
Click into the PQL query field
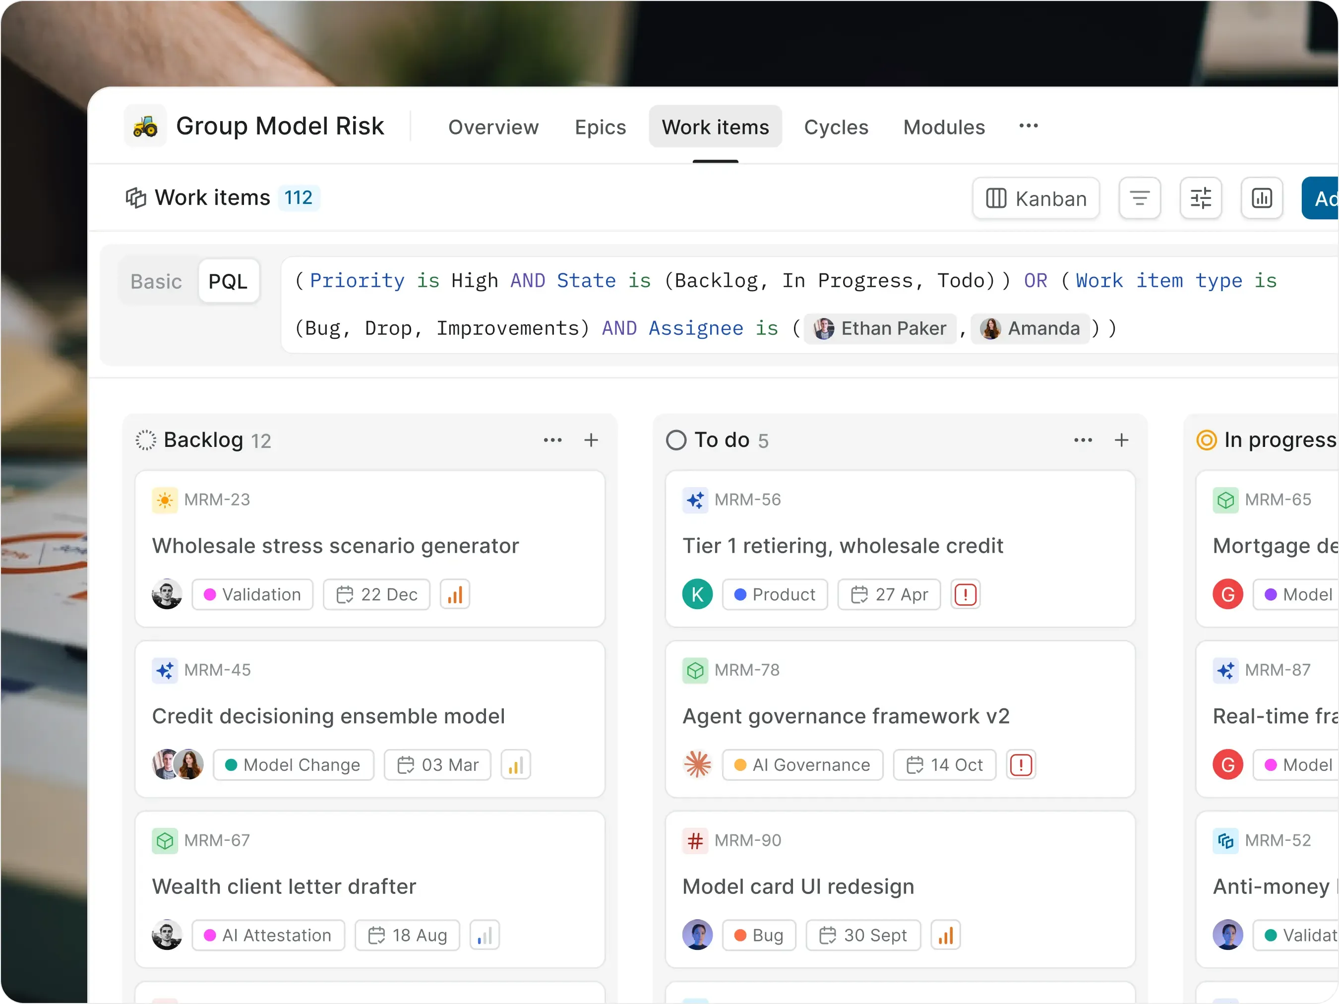coord(809,305)
